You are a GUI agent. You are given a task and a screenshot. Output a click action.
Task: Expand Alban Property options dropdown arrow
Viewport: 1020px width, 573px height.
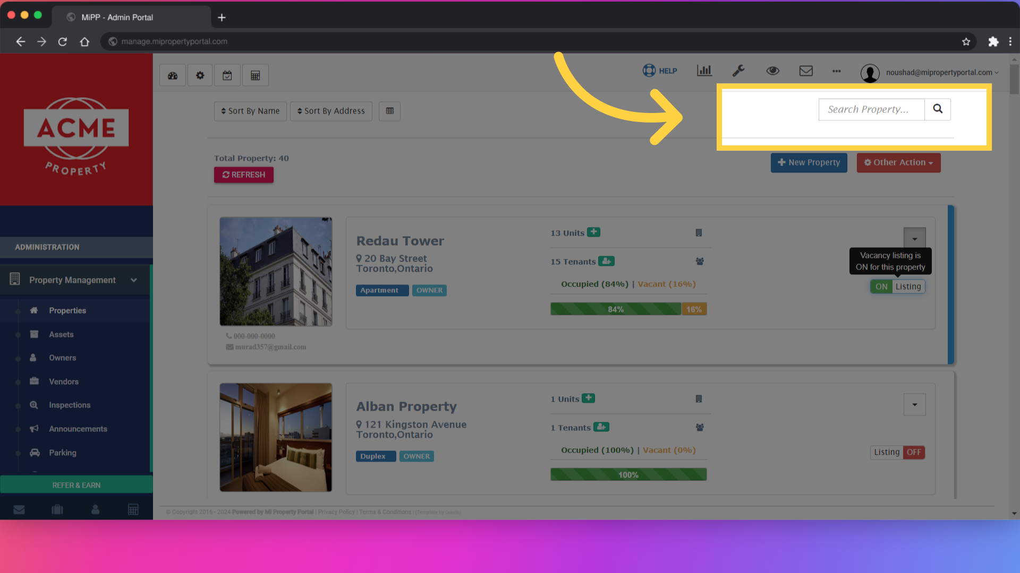coord(914,405)
